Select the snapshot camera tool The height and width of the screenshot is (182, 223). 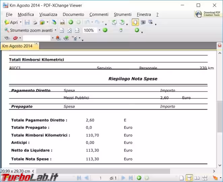[x=143, y=22]
